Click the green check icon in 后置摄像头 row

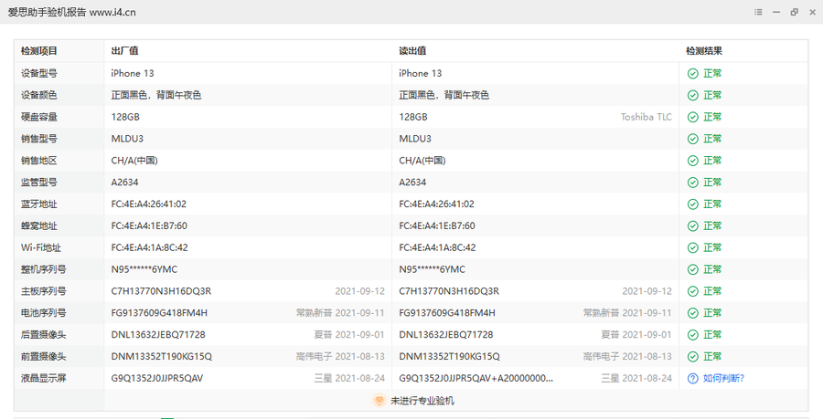(693, 335)
